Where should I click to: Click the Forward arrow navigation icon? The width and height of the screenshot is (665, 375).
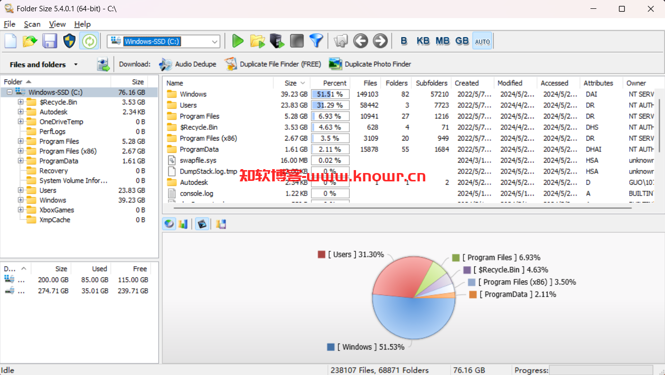(380, 41)
